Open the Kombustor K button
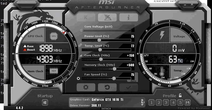 point(86,17)
